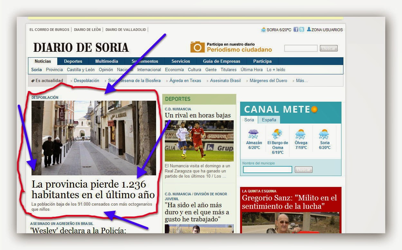The image size is (402, 250).
Task: Open the Participa menu tab
Action: (262, 61)
